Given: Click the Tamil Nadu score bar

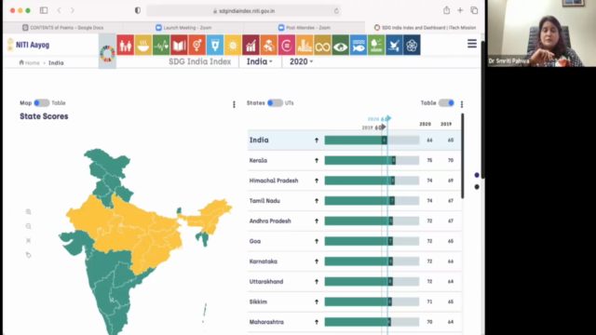Looking at the screenshot, I should coord(372,201).
